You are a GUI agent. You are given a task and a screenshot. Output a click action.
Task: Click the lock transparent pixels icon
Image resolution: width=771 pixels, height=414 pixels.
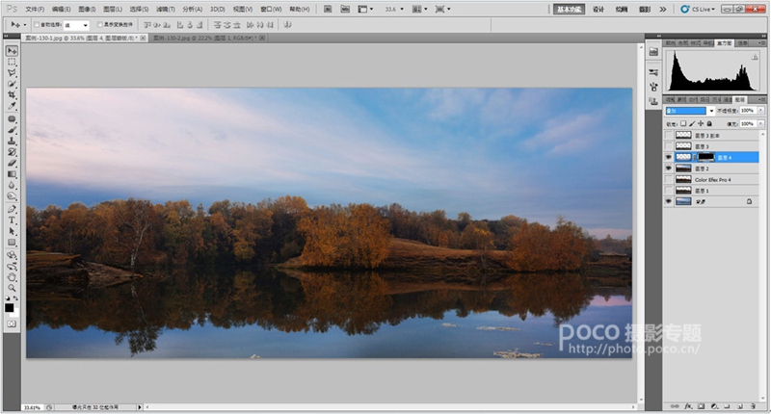click(683, 124)
